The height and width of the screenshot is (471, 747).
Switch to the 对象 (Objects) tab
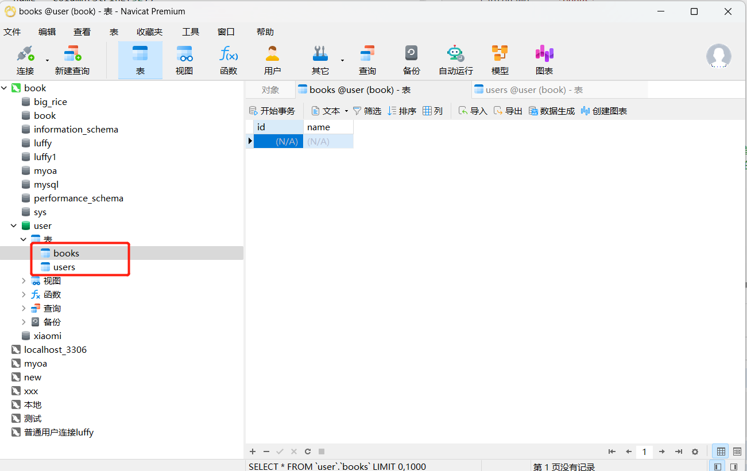[x=270, y=90]
